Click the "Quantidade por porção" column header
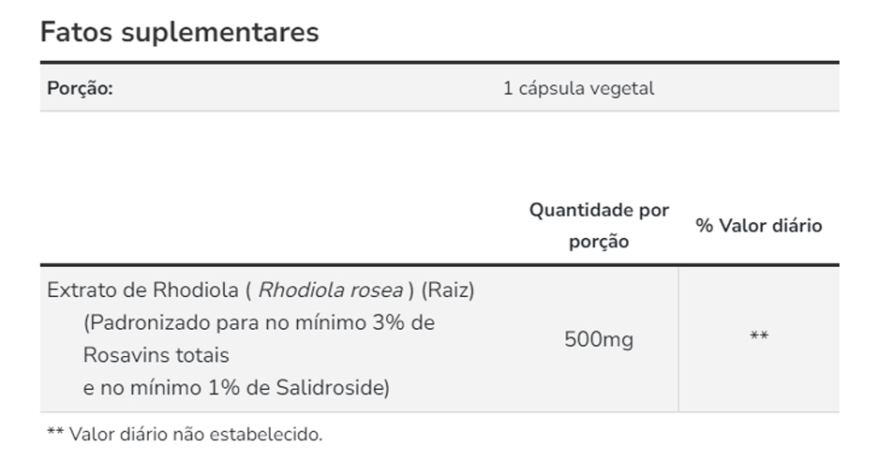The width and height of the screenshot is (879, 462). point(600,225)
